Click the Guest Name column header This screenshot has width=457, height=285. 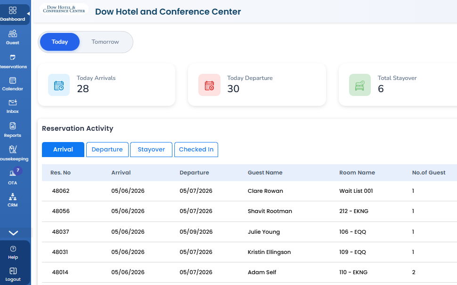(x=265, y=173)
